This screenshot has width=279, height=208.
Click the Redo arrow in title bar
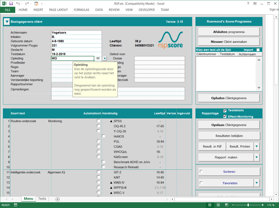click(27, 3)
